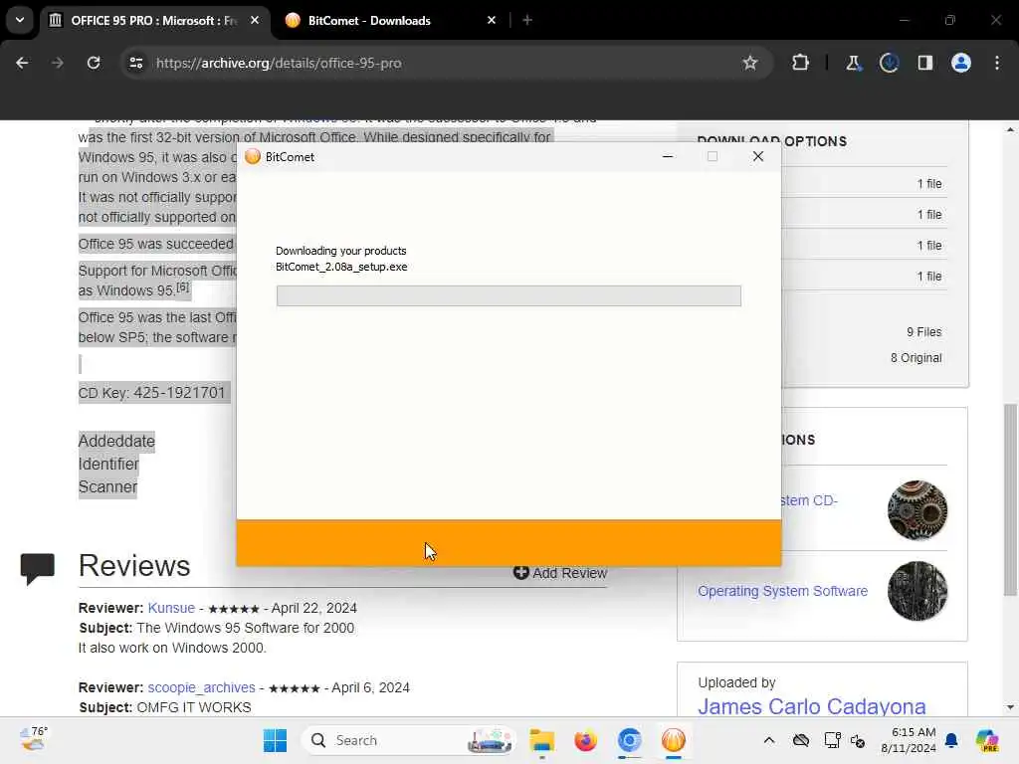Open taskbar clock showing 6:15 AM
This screenshot has height=764, width=1019.
click(908, 740)
